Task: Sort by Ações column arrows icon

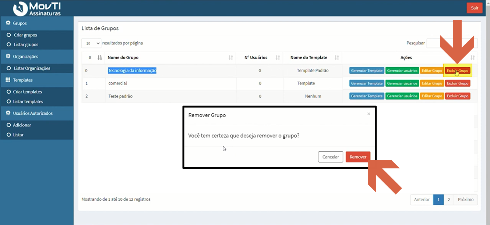Action: pyautogui.click(x=473, y=58)
